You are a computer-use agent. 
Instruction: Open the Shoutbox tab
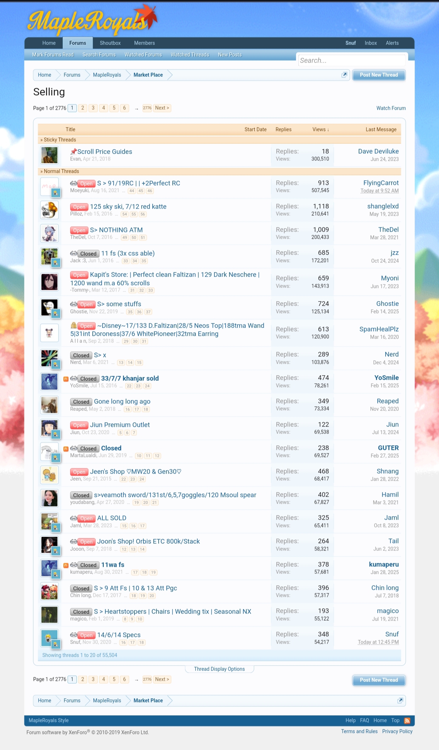click(110, 43)
